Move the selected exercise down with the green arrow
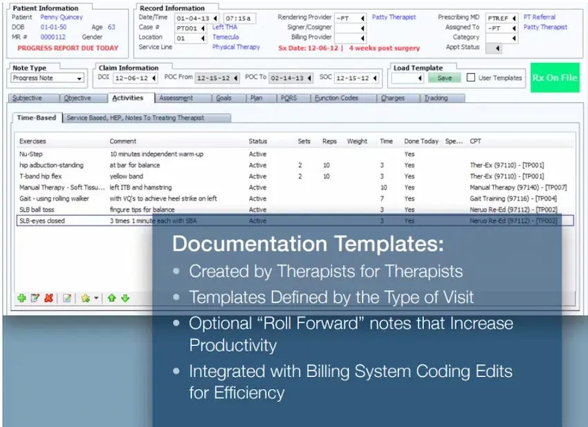This screenshot has height=427, width=588. [125, 298]
